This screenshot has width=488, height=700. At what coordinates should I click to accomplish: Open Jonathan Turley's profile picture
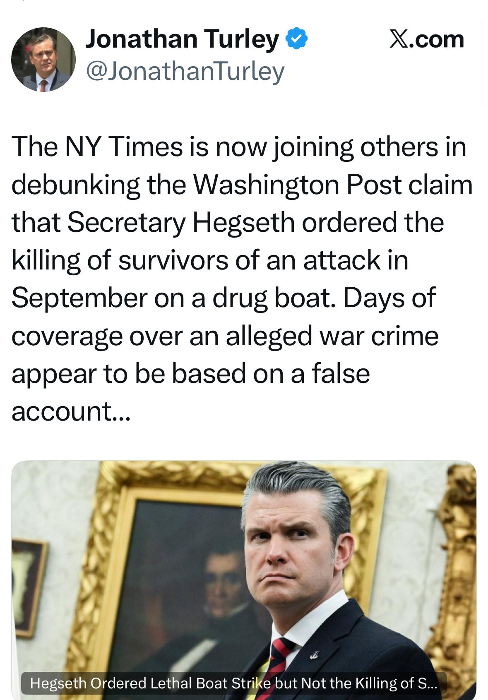tap(43, 59)
